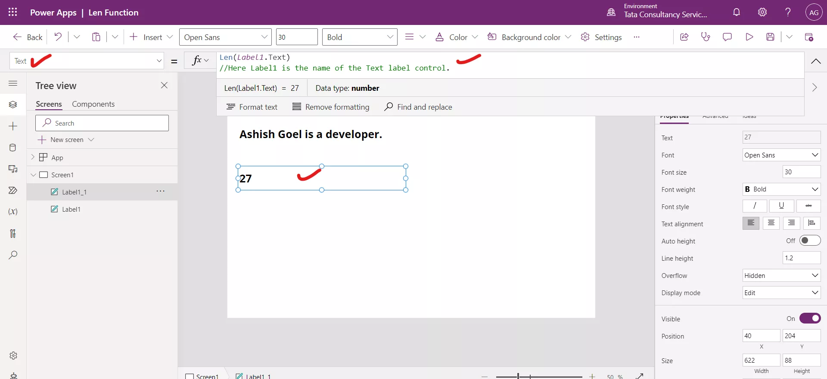Open the AG account avatar
This screenshot has width=827, height=379.
coord(814,12)
